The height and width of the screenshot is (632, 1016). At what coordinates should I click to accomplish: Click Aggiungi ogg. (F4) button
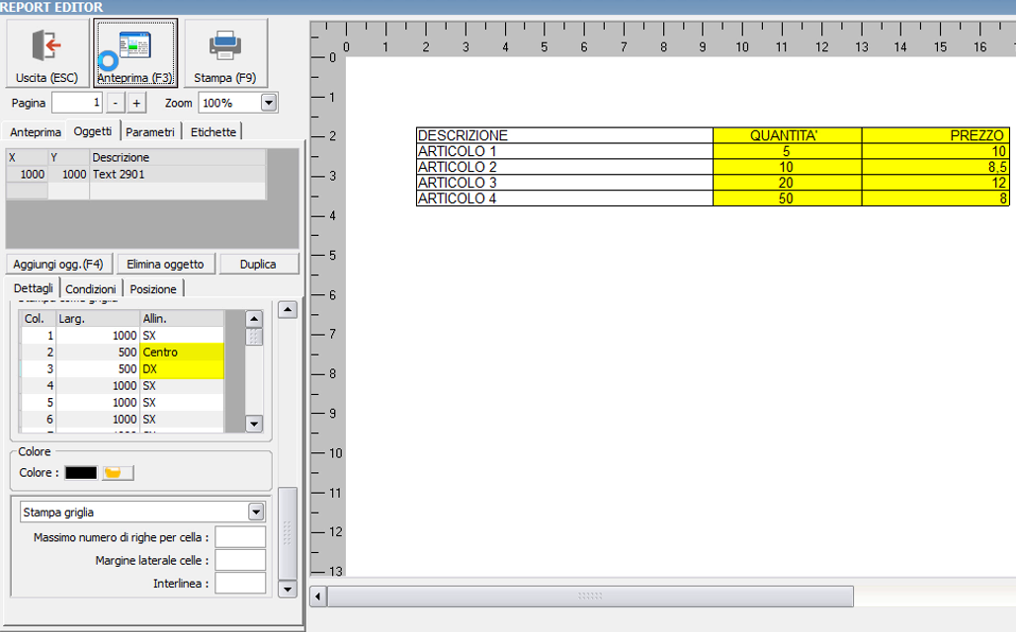click(58, 264)
